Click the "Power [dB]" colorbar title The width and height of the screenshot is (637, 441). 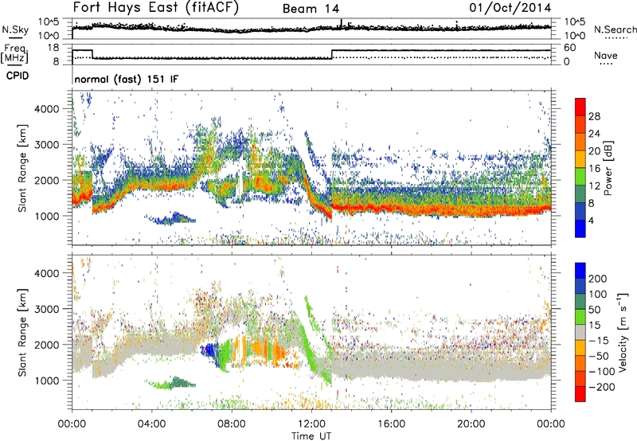[x=608, y=168]
